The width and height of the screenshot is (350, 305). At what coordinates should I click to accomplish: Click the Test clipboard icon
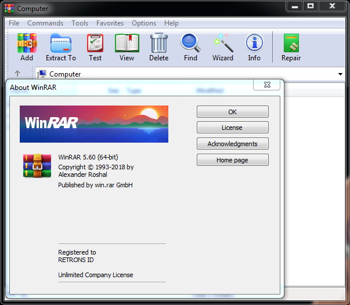point(95,42)
